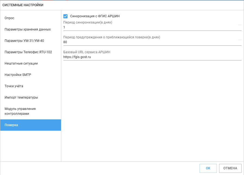244x175 pixels.
Task: Click the Период предупреждения о приближающейся поверке label
Action: 111,37
